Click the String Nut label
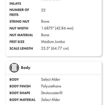The image size is (105, 105). 19,22
